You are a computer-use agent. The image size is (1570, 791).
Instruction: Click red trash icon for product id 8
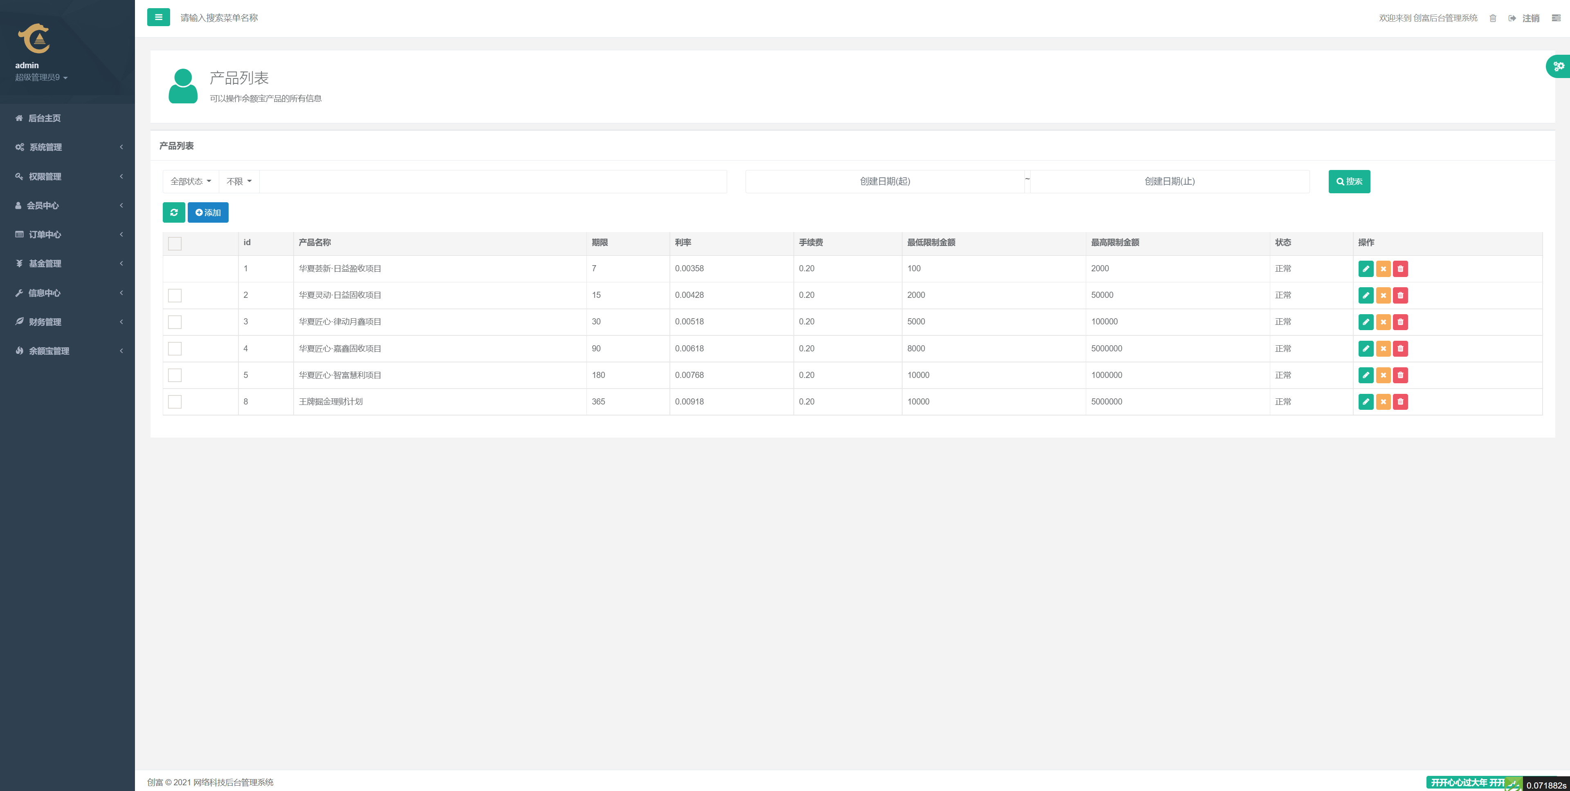1400,402
